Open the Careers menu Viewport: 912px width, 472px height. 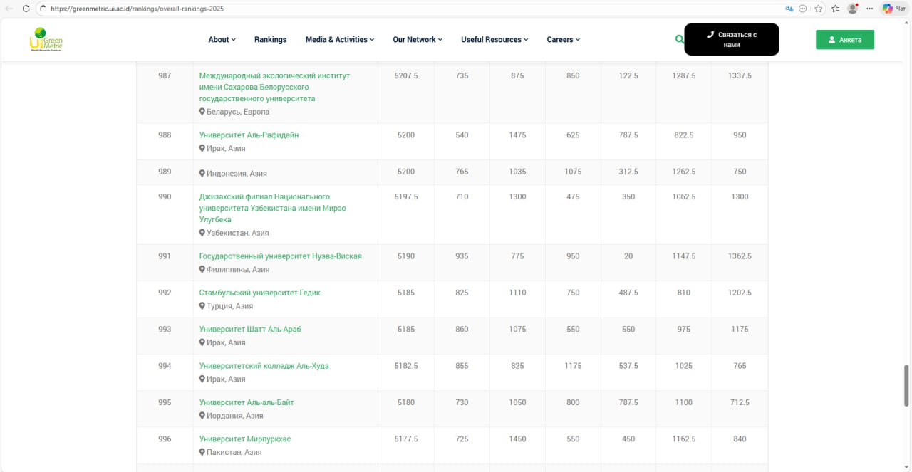563,40
